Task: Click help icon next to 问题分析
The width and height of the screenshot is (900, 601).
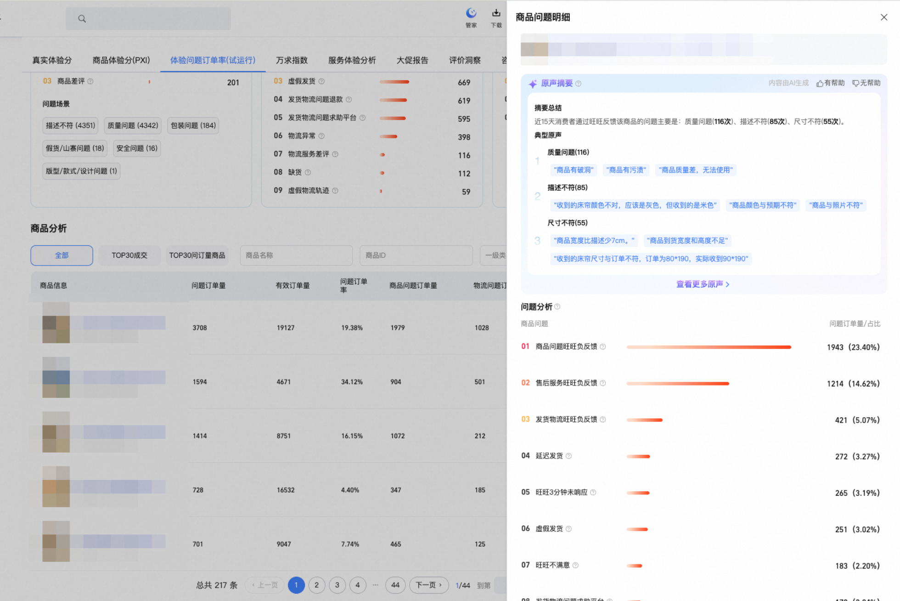Action: point(557,306)
